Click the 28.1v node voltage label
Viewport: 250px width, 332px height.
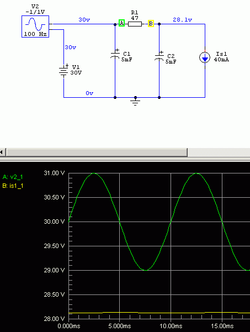click(x=182, y=20)
